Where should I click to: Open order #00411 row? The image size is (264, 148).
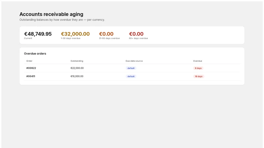tap(132, 76)
